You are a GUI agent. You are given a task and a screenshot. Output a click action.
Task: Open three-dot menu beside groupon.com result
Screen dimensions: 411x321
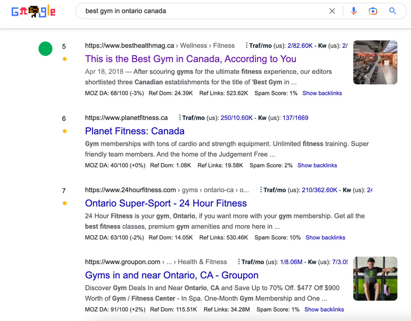pos(239,262)
